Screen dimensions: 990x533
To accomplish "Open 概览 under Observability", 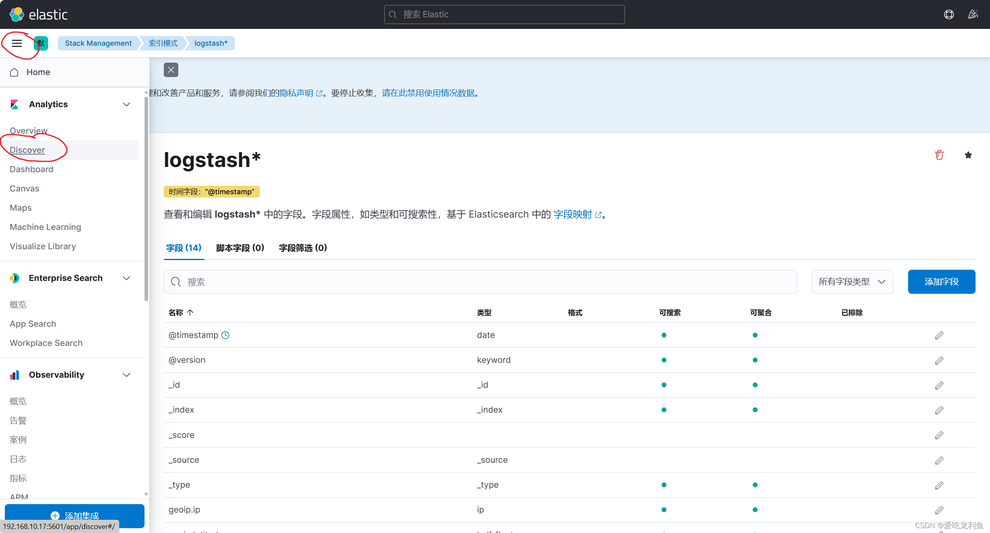I will point(18,401).
